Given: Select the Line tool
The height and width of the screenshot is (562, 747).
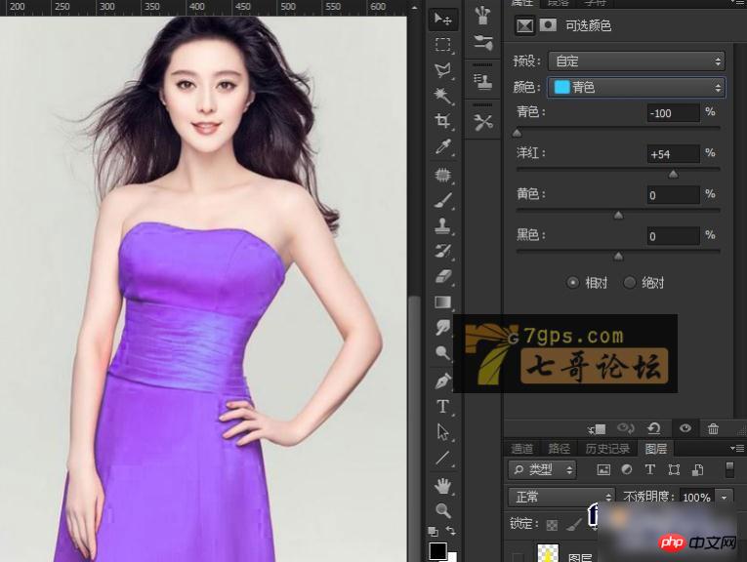Looking at the screenshot, I should click(442, 458).
